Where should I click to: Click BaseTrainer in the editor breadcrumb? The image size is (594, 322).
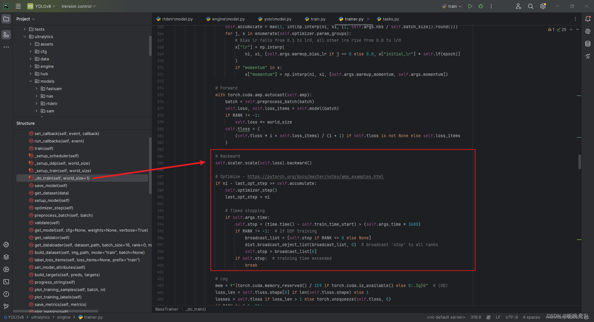(x=167, y=309)
